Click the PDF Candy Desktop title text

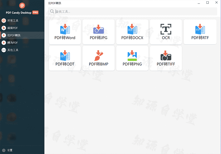(x=19, y=13)
